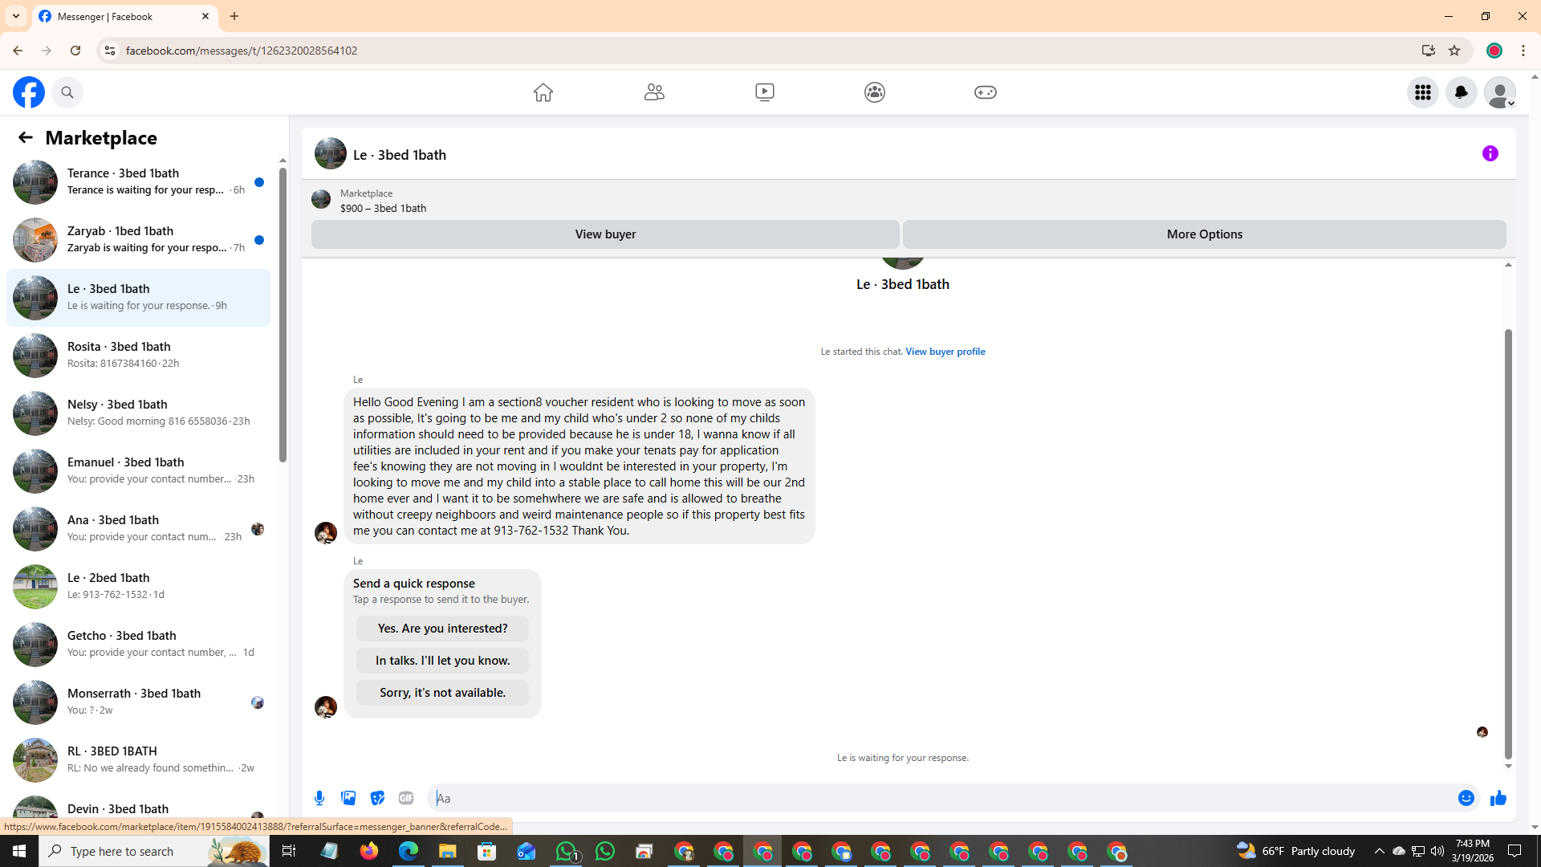The image size is (1541, 867).
Task: Click the View buyer button
Action: [x=605, y=234]
